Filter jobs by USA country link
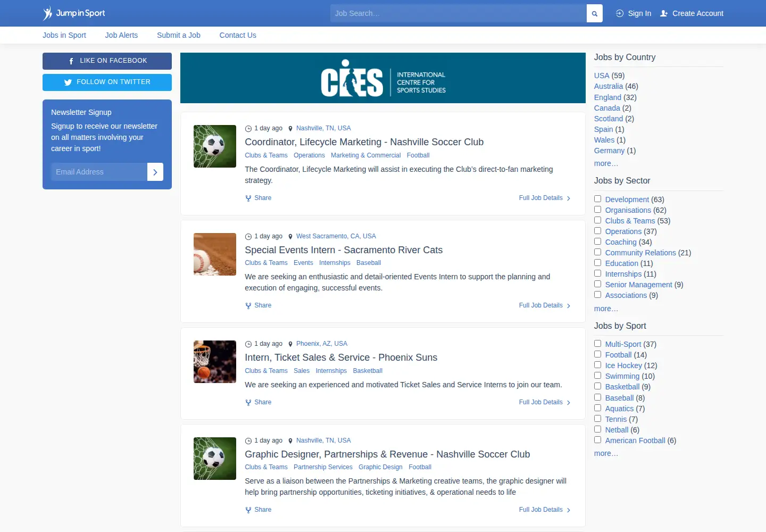Screen dimensions: 766x532 pyautogui.click(x=602, y=76)
